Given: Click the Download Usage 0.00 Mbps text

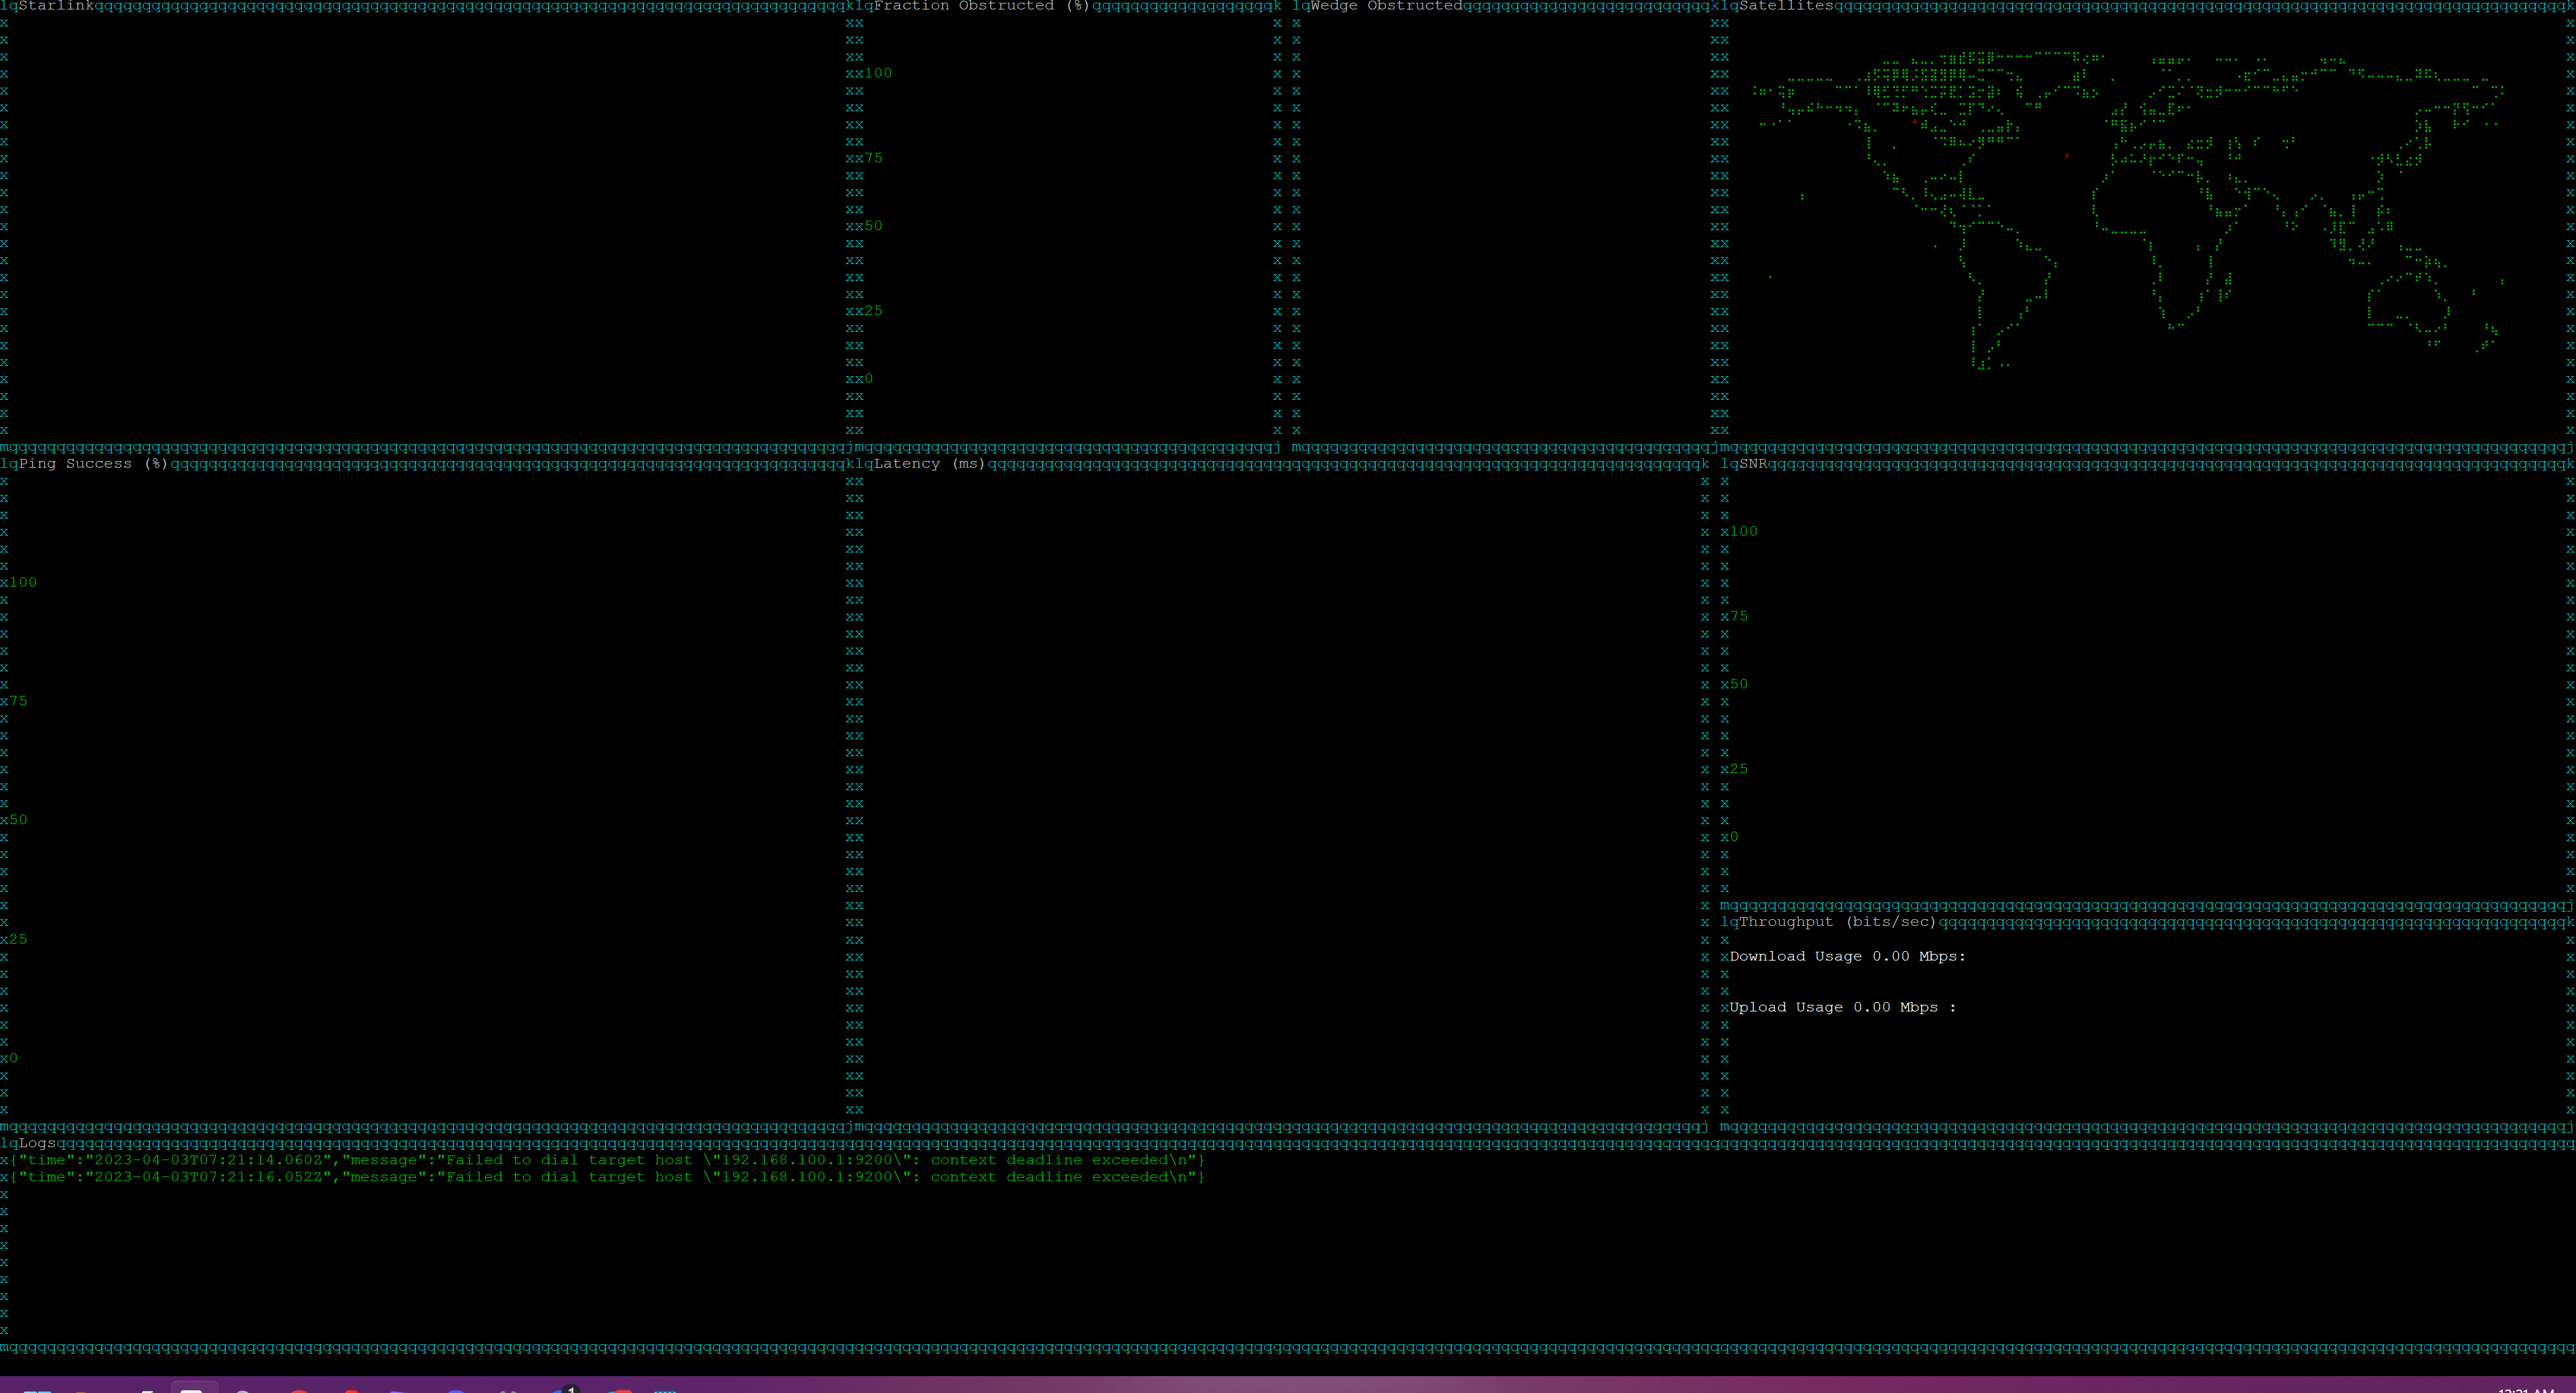Looking at the screenshot, I should (x=1847, y=956).
